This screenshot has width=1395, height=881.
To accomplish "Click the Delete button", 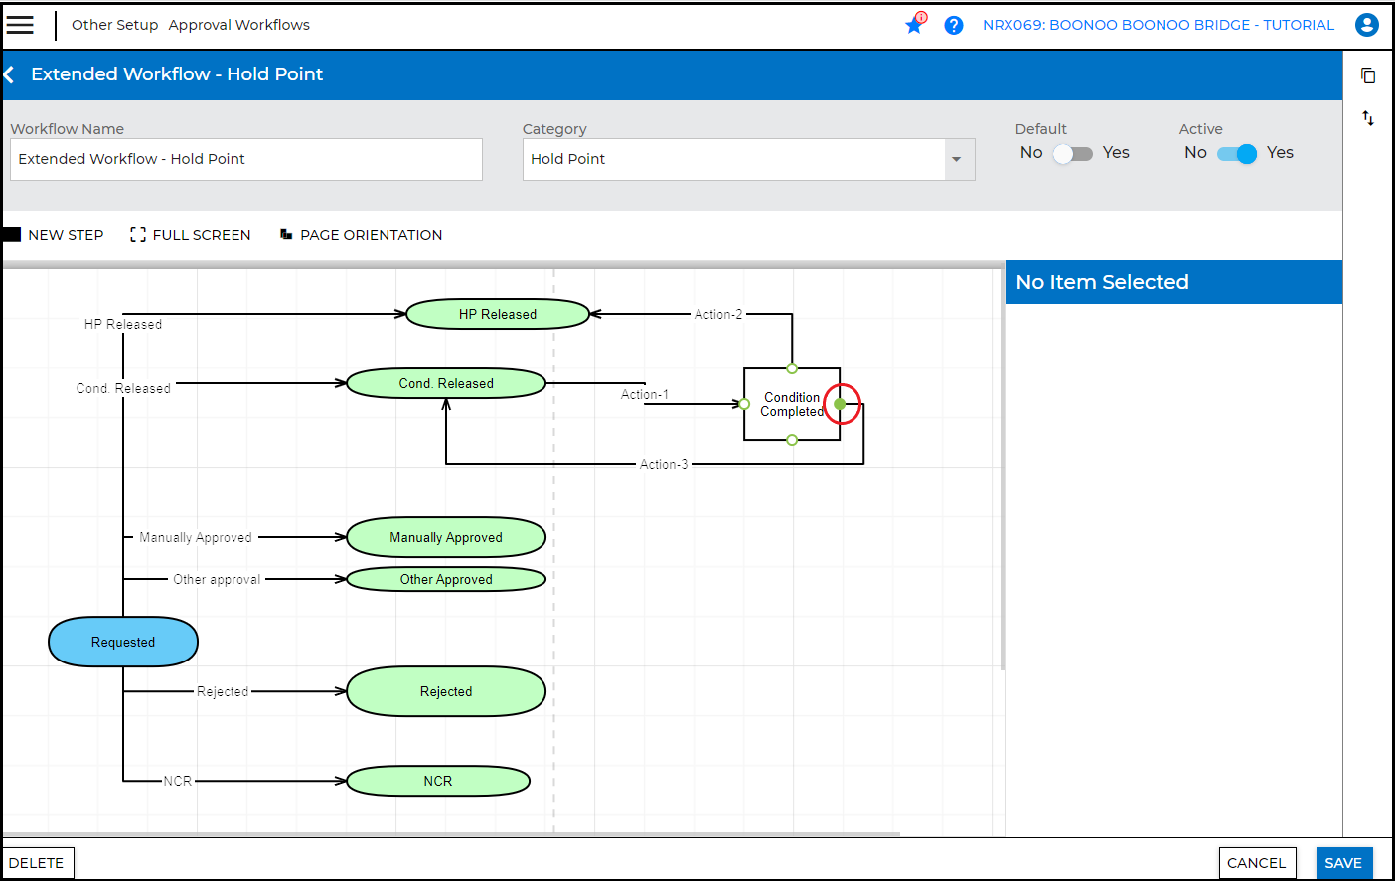I will pos(37,863).
